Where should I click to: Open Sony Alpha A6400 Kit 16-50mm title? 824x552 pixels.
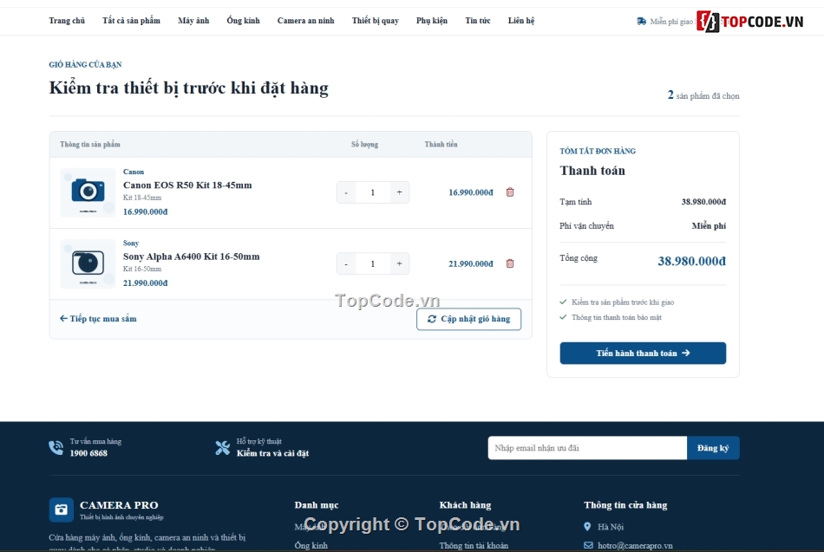click(192, 257)
